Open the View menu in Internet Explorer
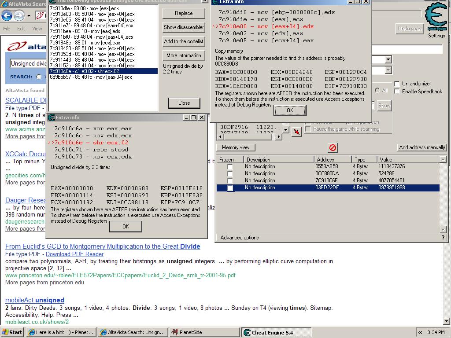This screenshot has width=451, height=338. pyautogui.click(x=37, y=29)
